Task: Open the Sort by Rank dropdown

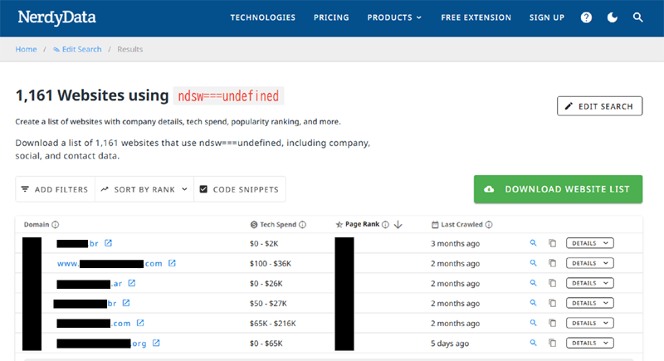Action: point(144,189)
